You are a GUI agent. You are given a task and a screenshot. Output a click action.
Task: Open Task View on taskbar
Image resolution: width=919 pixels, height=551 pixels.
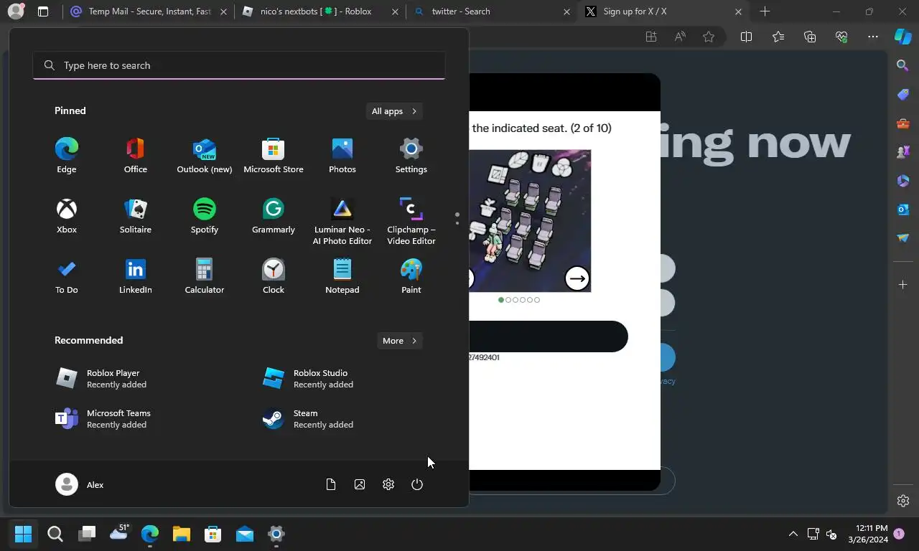(x=87, y=534)
